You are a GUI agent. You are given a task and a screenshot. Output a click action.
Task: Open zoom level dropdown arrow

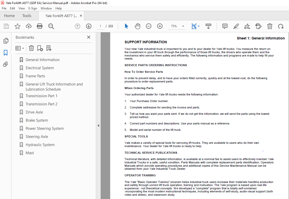pyautogui.click(x=183, y=26)
